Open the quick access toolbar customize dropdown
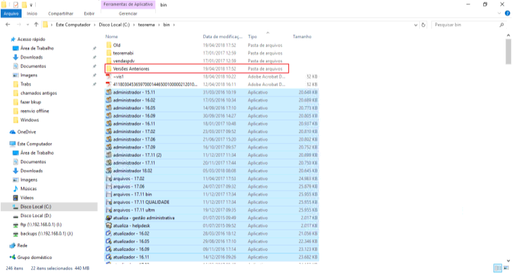Viewport: 515px width, 273px height. pyautogui.click(x=31, y=5)
